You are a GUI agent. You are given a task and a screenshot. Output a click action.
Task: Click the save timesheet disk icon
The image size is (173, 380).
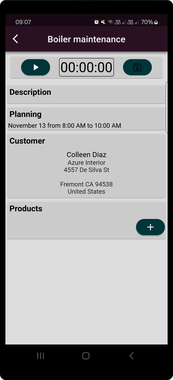(x=137, y=67)
